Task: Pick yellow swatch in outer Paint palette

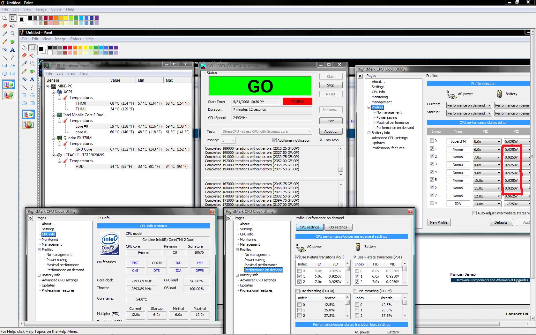Action: (66, 18)
